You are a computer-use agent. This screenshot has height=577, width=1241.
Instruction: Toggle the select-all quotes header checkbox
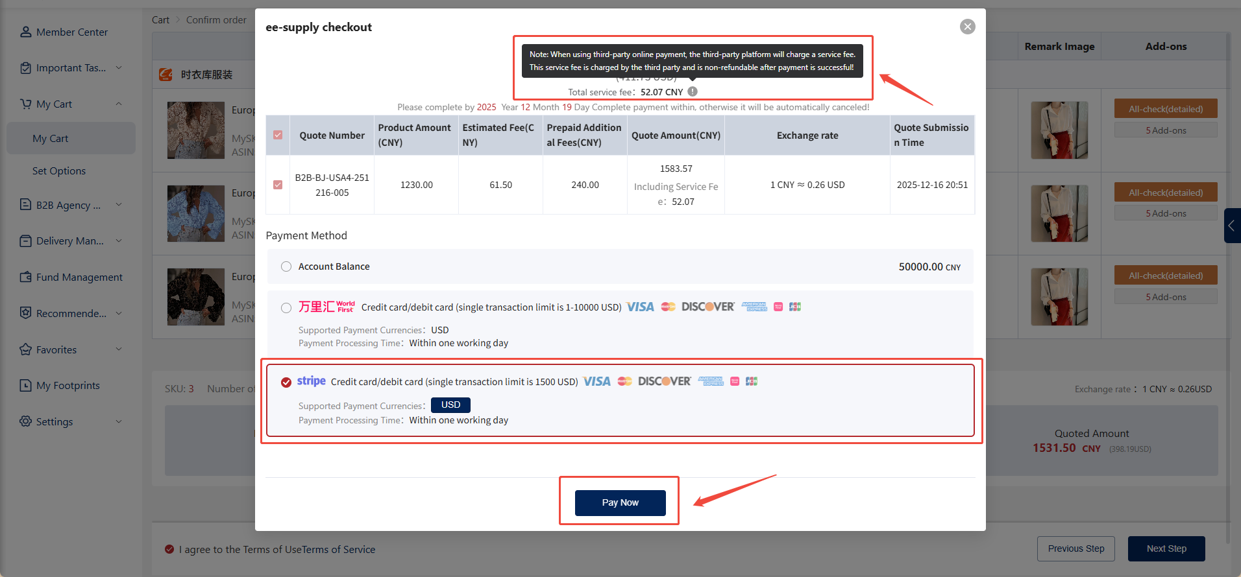click(278, 135)
